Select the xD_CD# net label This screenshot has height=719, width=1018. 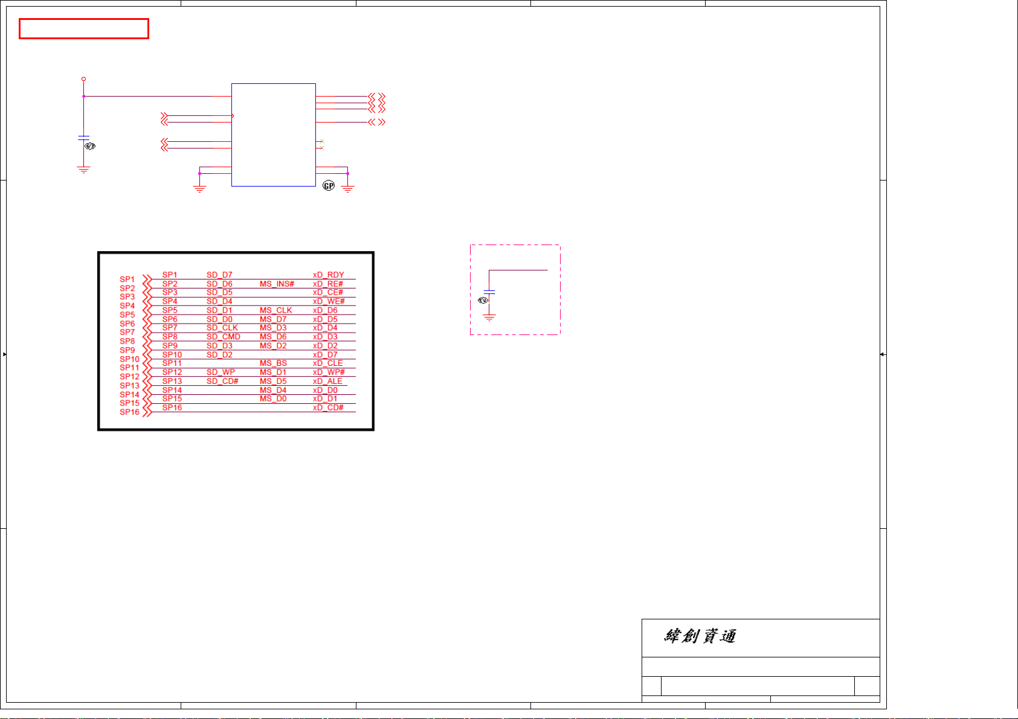pyautogui.click(x=328, y=407)
